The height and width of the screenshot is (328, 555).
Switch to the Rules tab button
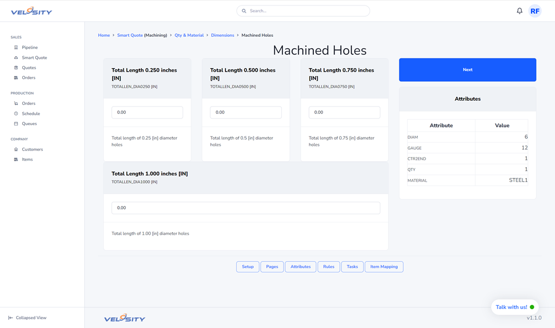(328, 267)
